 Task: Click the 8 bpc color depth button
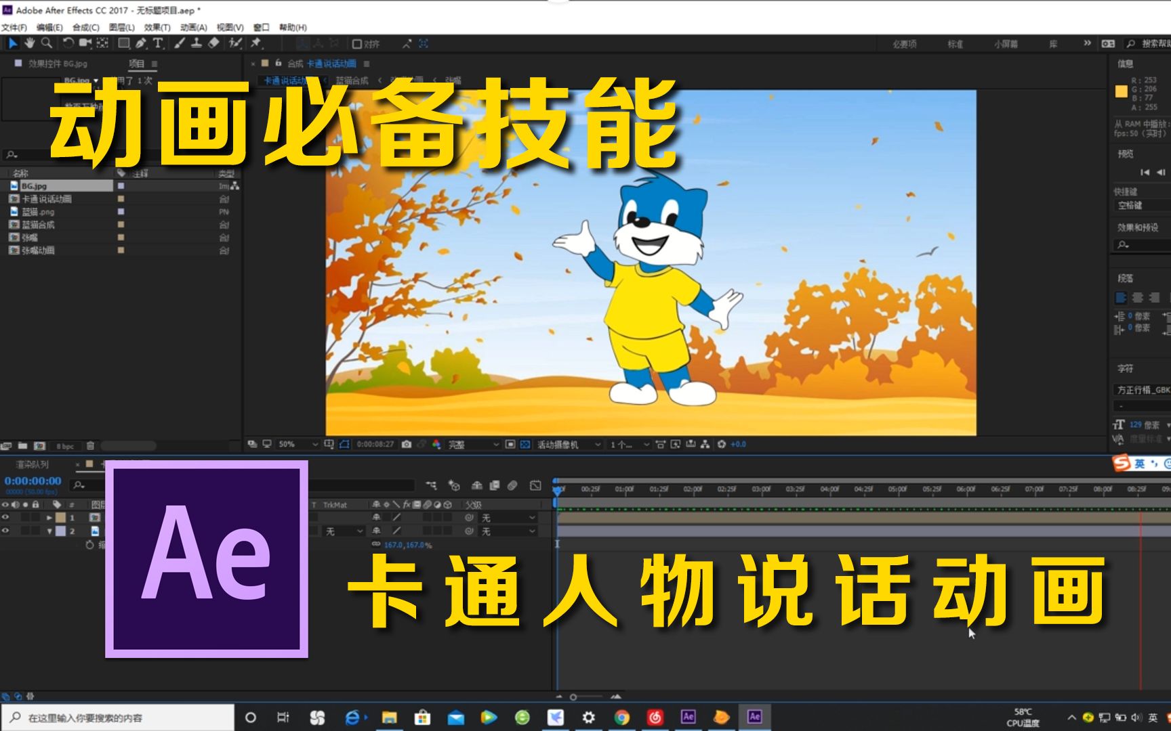[x=65, y=446]
